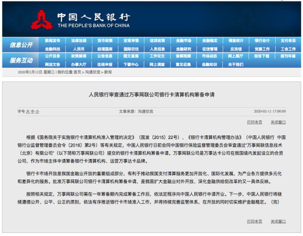
Task: Open 征信管理 navigation link
Action: [210, 49]
